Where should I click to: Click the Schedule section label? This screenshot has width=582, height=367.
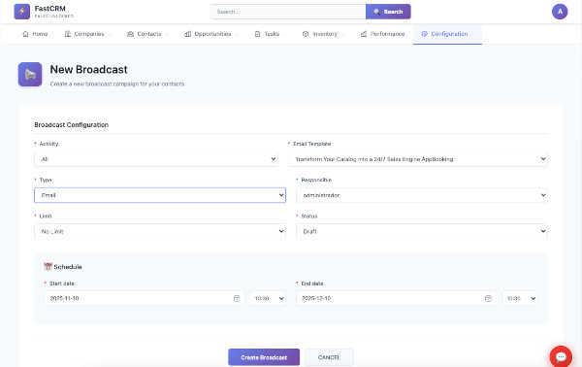tap(68, 267)
